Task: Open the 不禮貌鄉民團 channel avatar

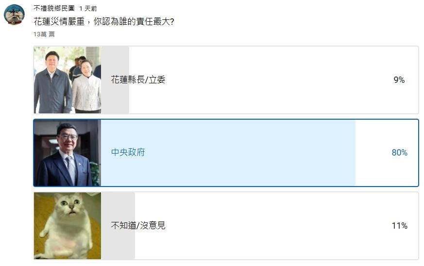Action: tap(14, 15)
